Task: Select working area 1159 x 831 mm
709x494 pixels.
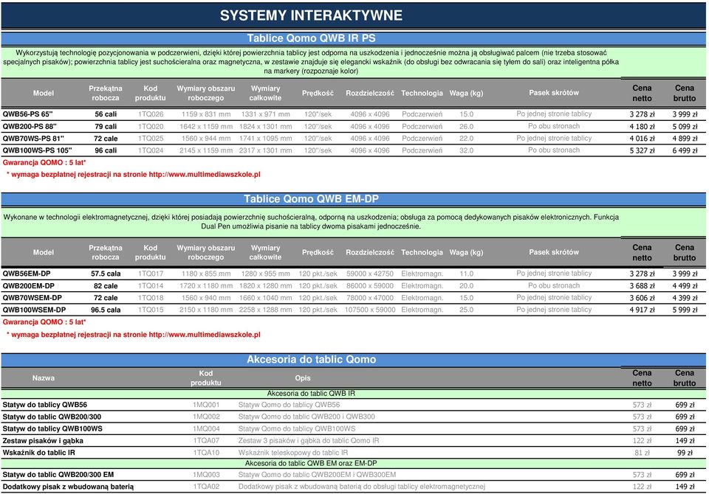Action: [x=206, y=114]
